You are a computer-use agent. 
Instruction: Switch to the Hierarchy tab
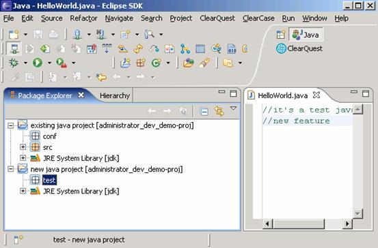point(115,95)
